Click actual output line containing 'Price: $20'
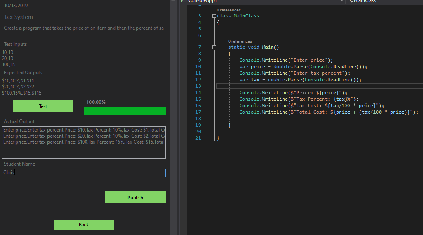 [84, 136]
